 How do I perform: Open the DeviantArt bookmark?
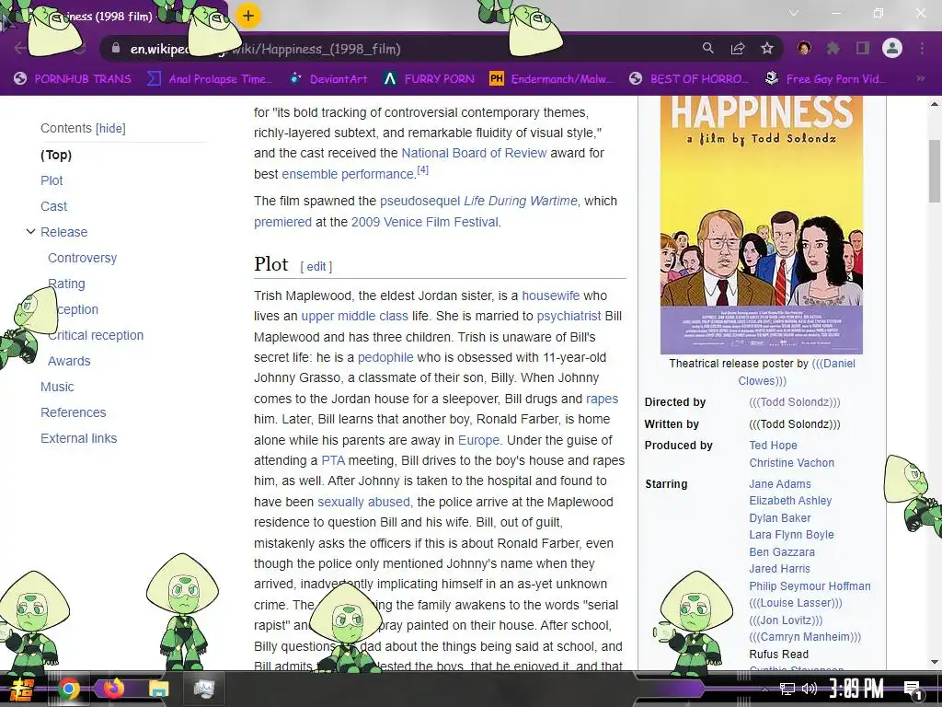pyautogui.click(x=328, y=79)
